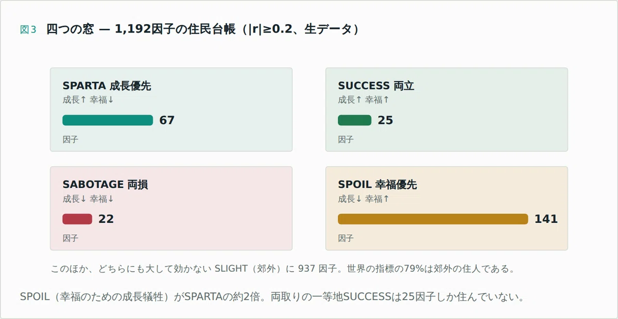The width and height of the screenshot is (618, 319).
Task: Click 成長↓ 幸福↑ subtitle under SPOIL
Action: click(364, 199)
